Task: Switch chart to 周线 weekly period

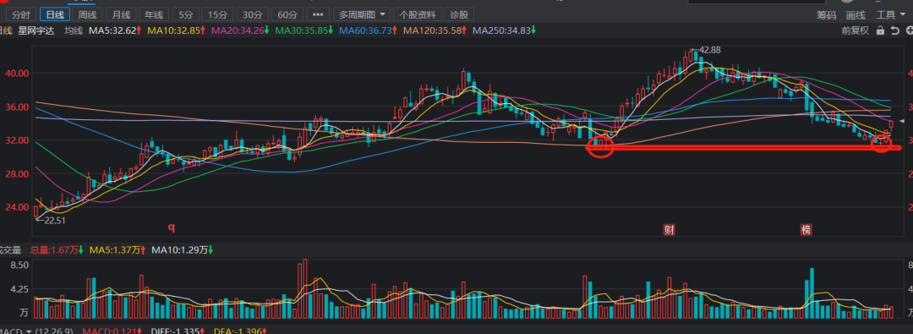Action: click(88, 14)
